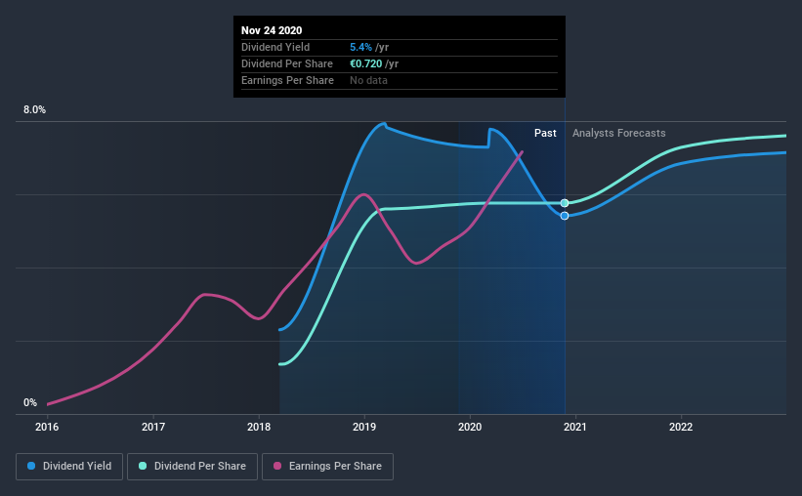Click the teal Dividend Per Share data point marker
This screenshot has width=802, height=496.
[x=565, y=203]
